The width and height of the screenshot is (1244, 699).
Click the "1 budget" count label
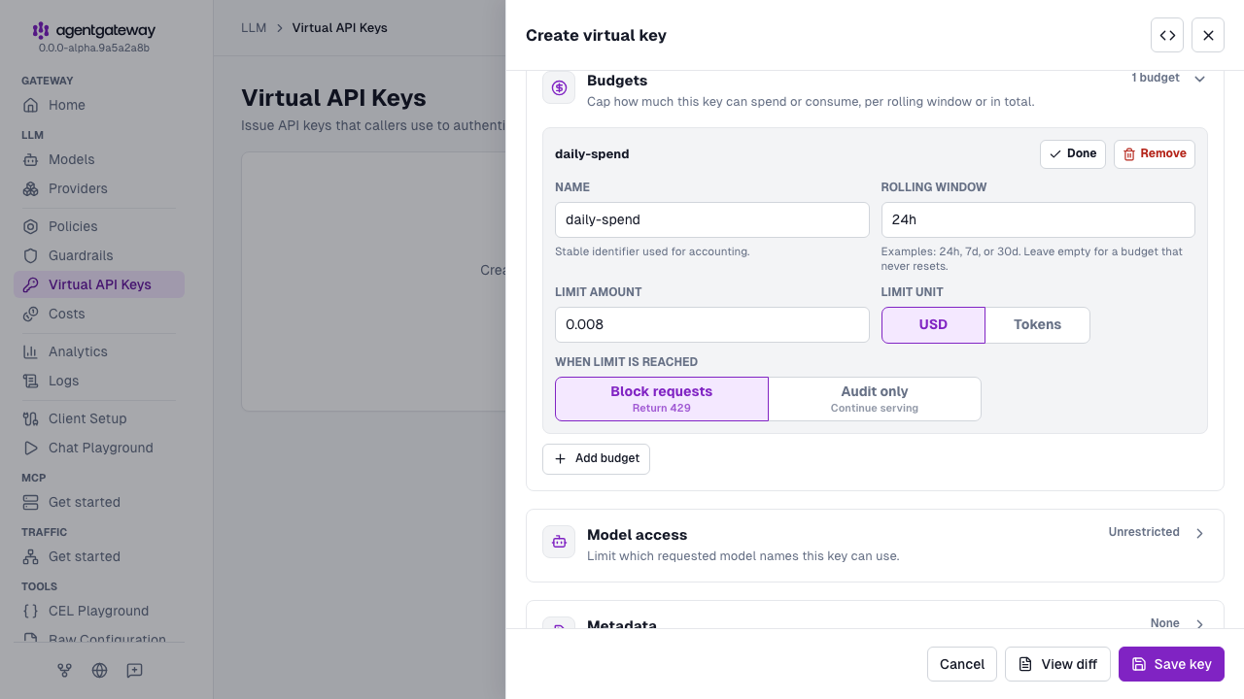(x=1156, y=78)
